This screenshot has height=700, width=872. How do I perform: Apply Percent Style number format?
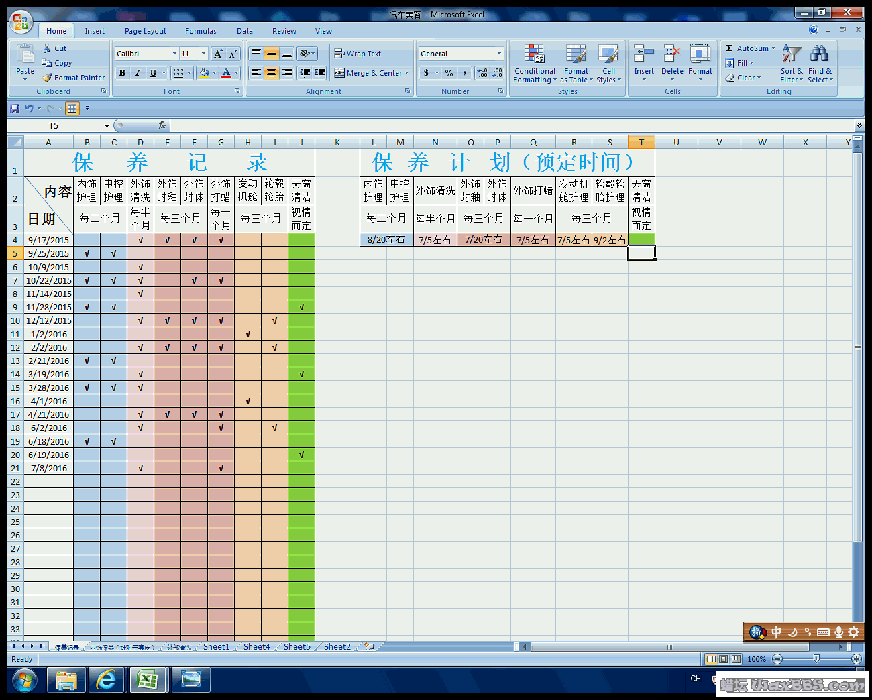(x=449, y=73)
